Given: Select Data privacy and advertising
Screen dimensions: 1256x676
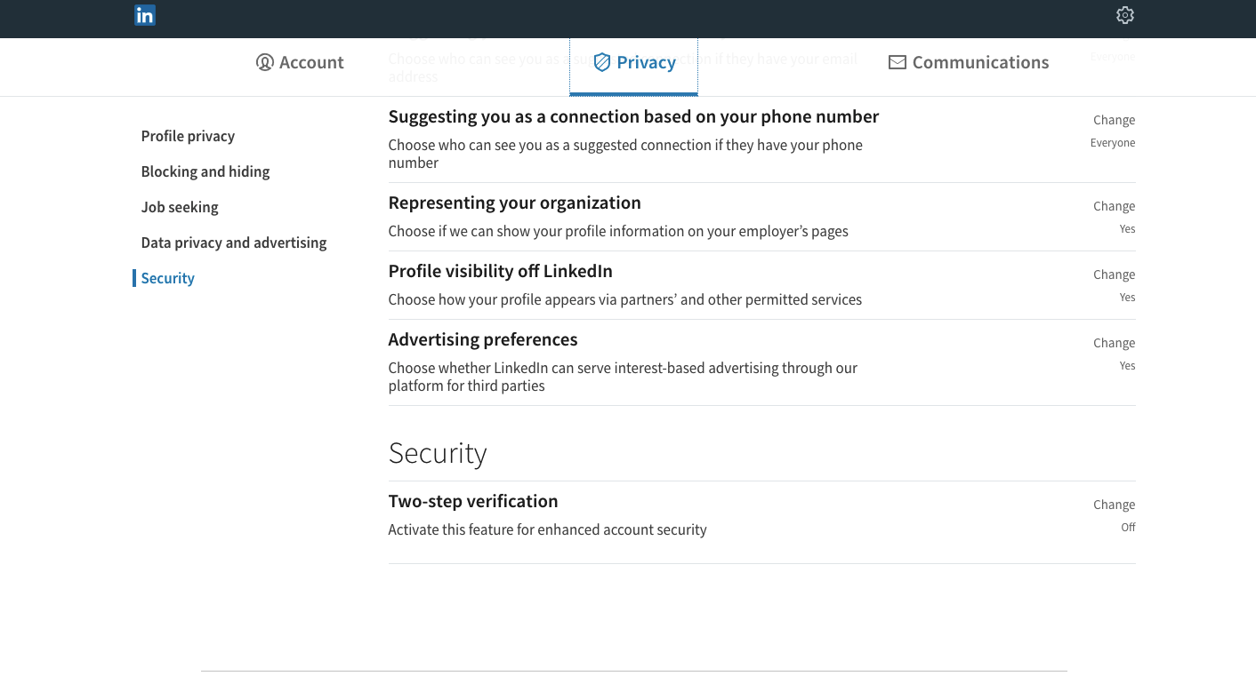Looking at the screenshot, I should click(234, 243).
